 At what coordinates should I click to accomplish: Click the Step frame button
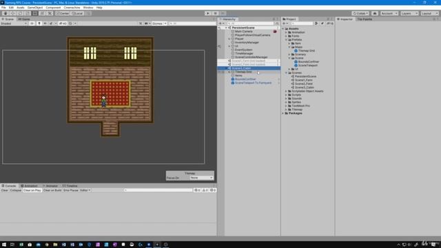click(x=223, y=13)
